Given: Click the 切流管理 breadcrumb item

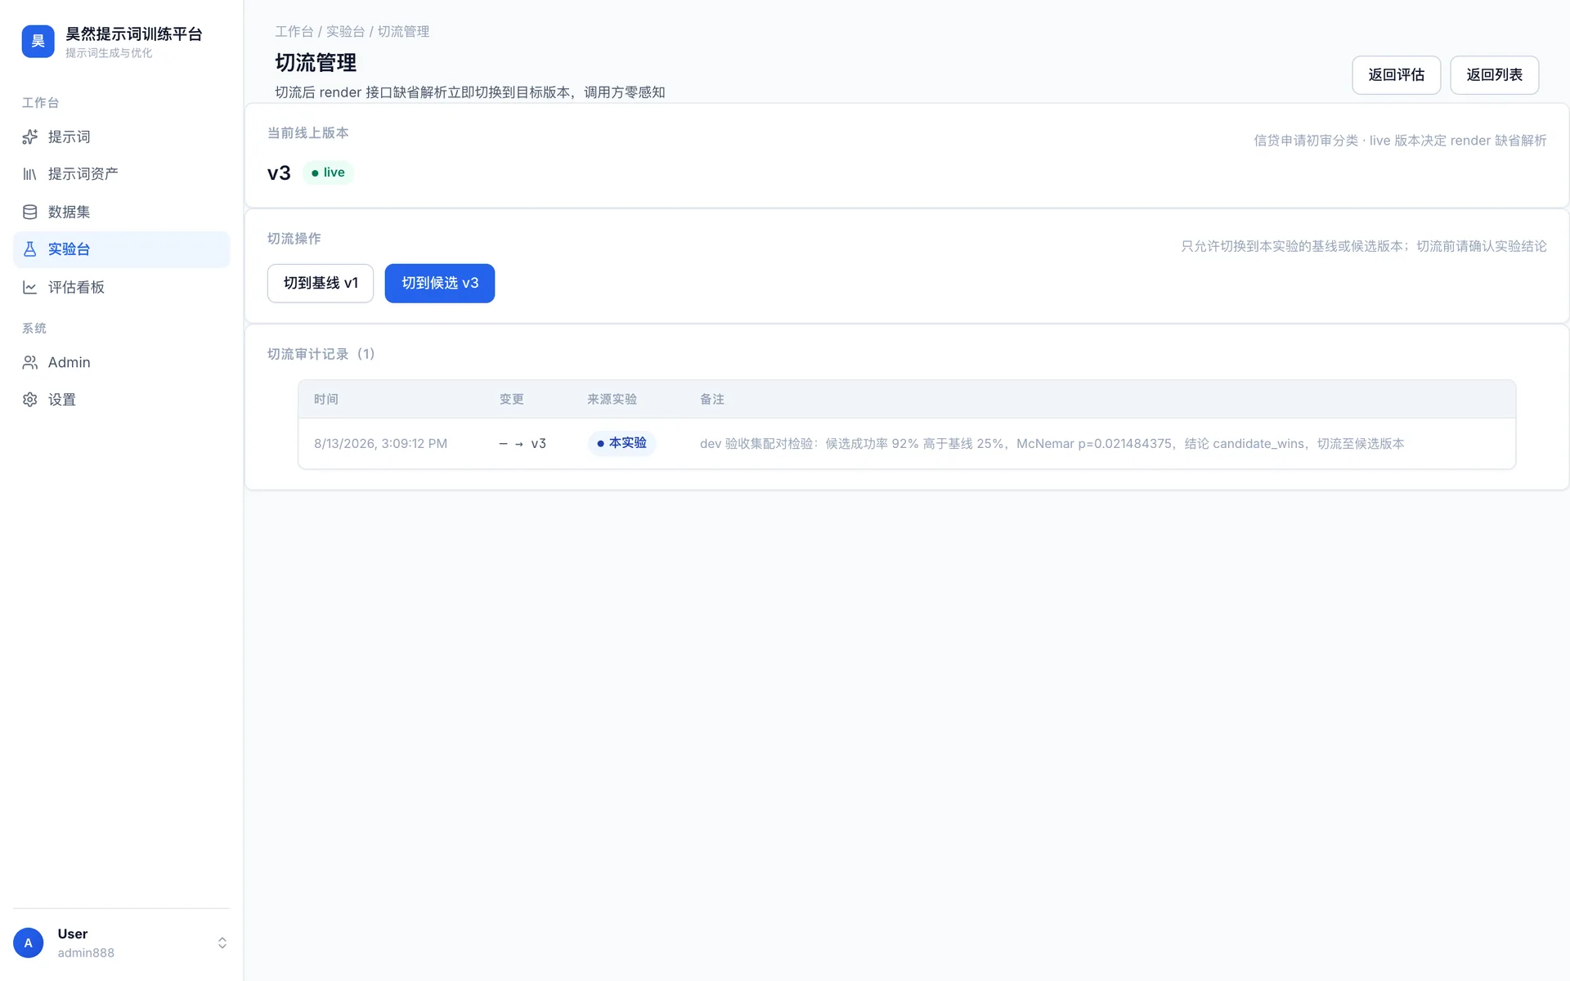Looking at the screenshot, I should point(403,31).
